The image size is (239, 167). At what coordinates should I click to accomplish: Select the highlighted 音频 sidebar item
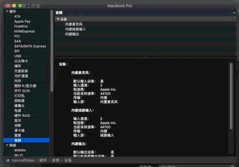click(x=26, y=140)
